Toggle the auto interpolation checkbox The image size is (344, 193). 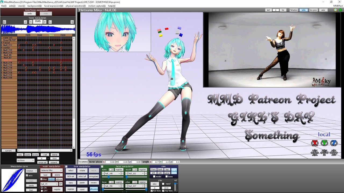[27, 176]
